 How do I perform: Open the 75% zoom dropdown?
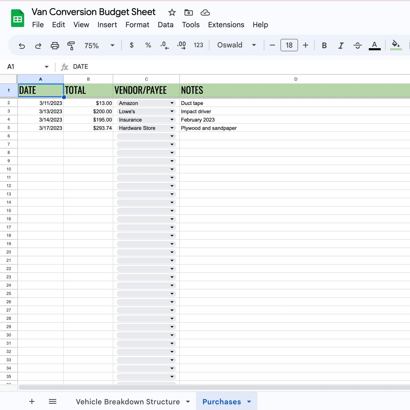(99, 45)
